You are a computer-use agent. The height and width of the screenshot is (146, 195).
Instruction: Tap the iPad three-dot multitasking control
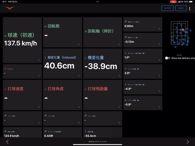pyautogui.click(x=97, y=2)
